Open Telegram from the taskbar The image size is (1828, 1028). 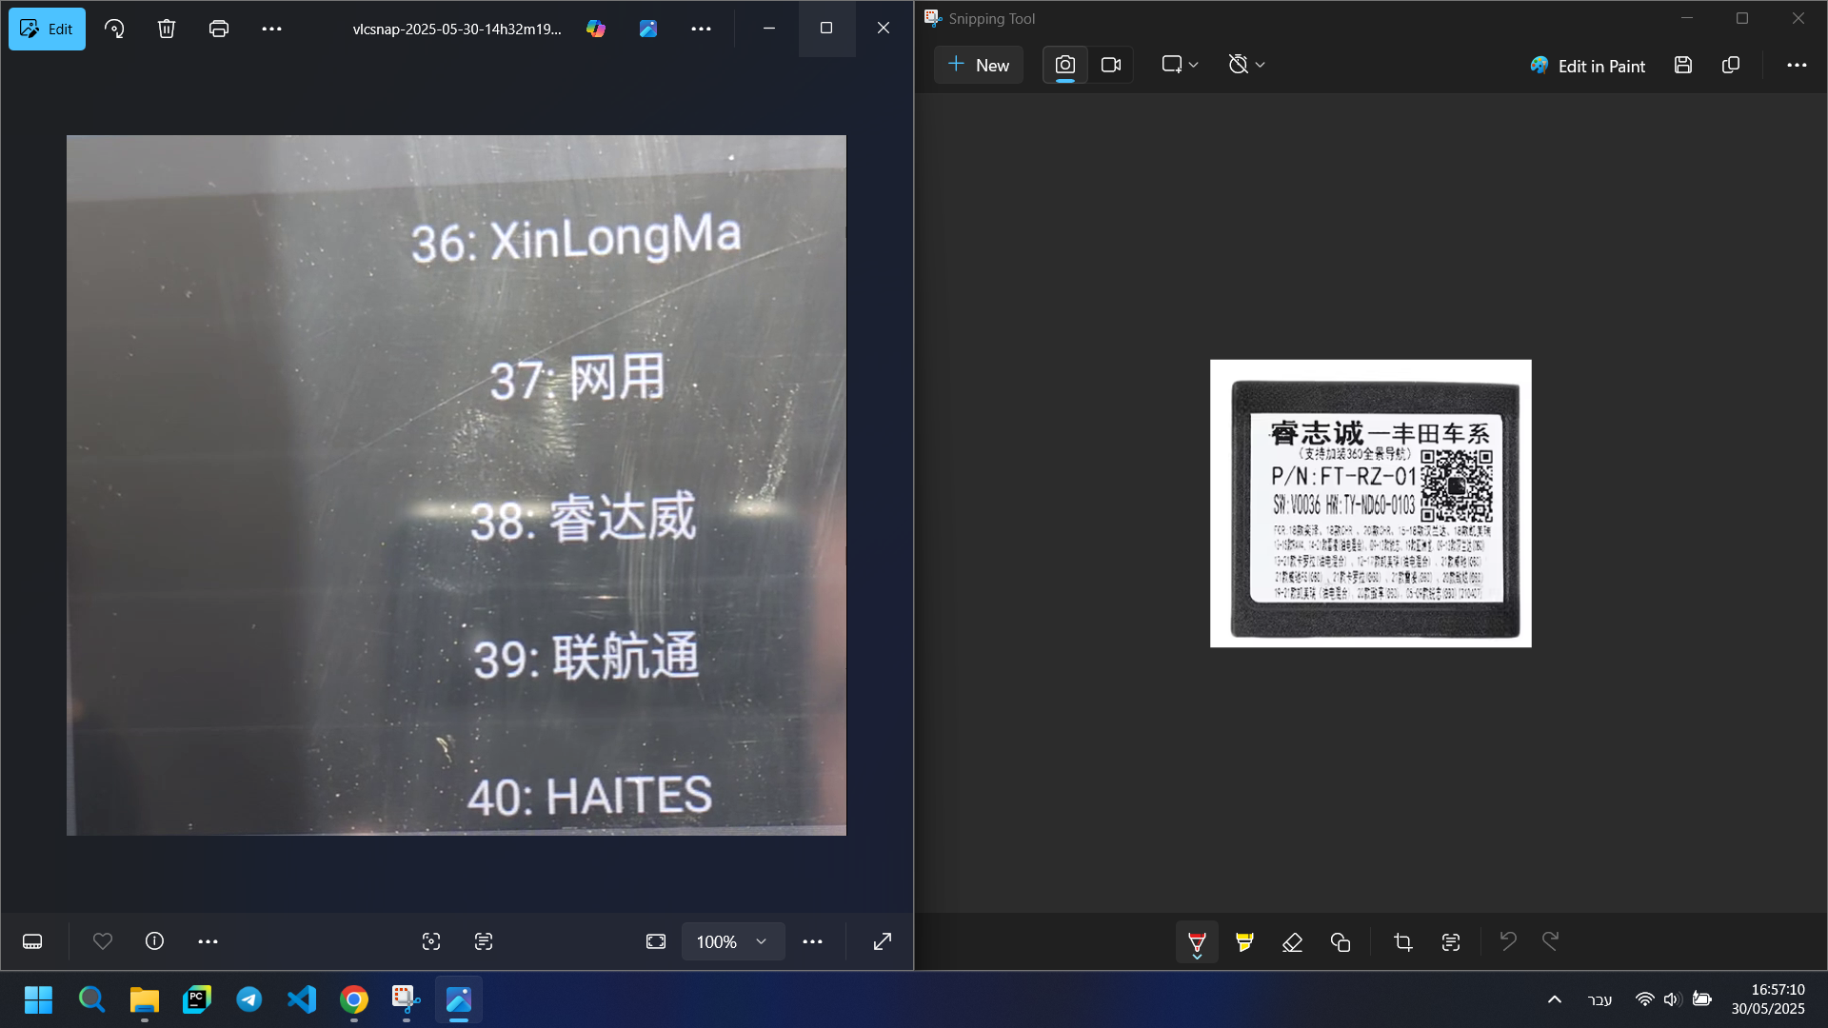point(249,999)
